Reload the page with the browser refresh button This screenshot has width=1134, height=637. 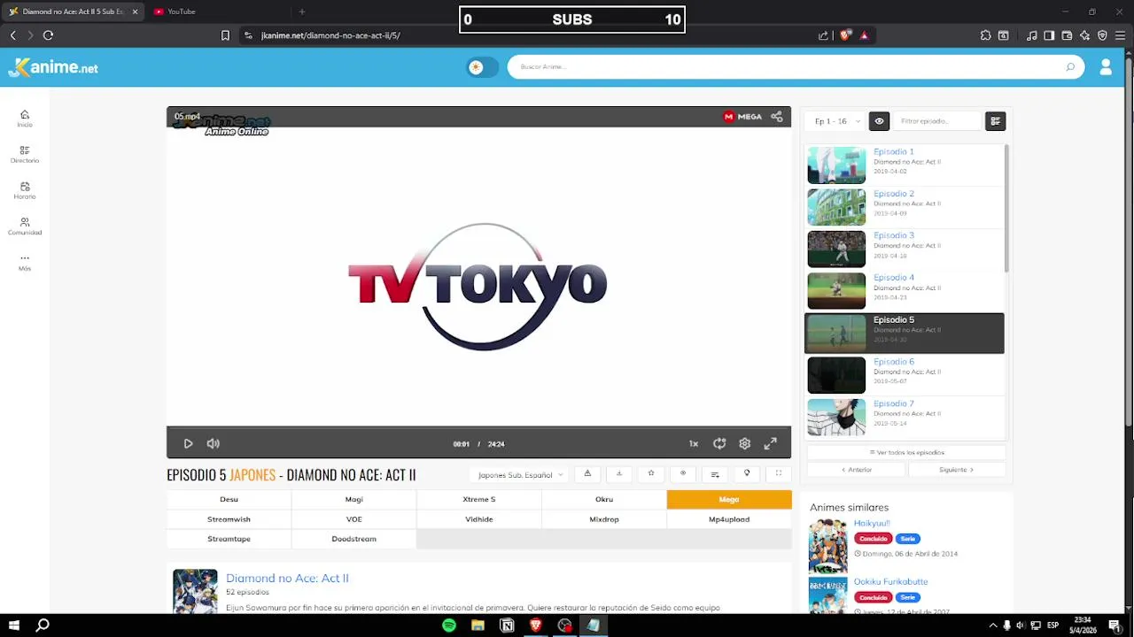(x=48, y=35)
